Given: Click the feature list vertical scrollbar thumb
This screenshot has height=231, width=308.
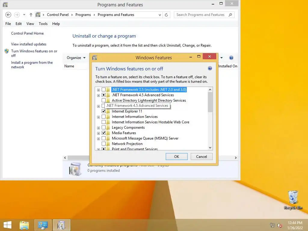Looking at the screenshot, I should 210,102.
